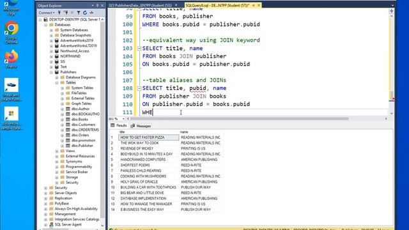Viewport: 409px width, 230px height.
Task: Select the REVENGE OF MICKEY title cell
Action: point(149,149)
